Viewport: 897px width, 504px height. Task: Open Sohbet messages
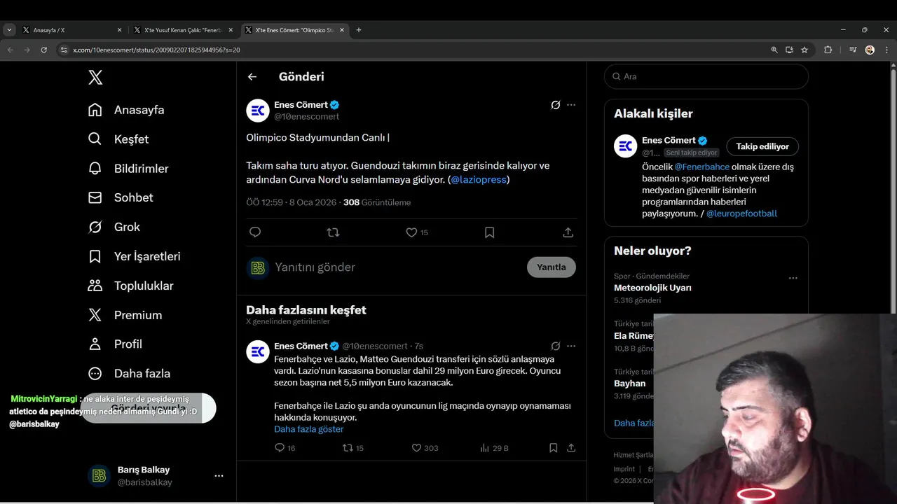(120, 197)
